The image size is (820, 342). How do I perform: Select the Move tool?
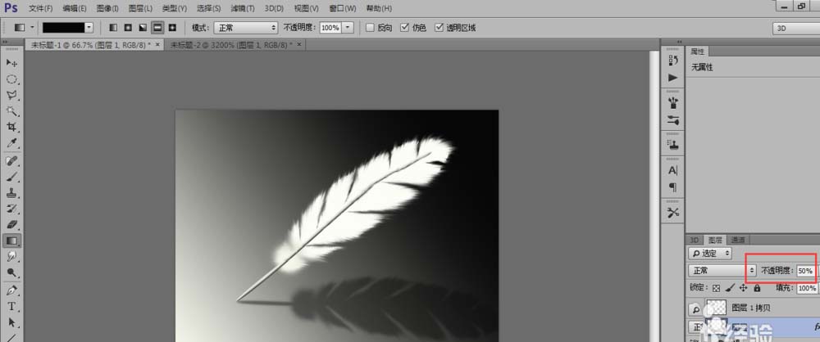coord(12,63)
